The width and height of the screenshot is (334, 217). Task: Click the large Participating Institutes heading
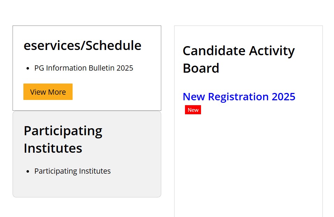[63, 139]
